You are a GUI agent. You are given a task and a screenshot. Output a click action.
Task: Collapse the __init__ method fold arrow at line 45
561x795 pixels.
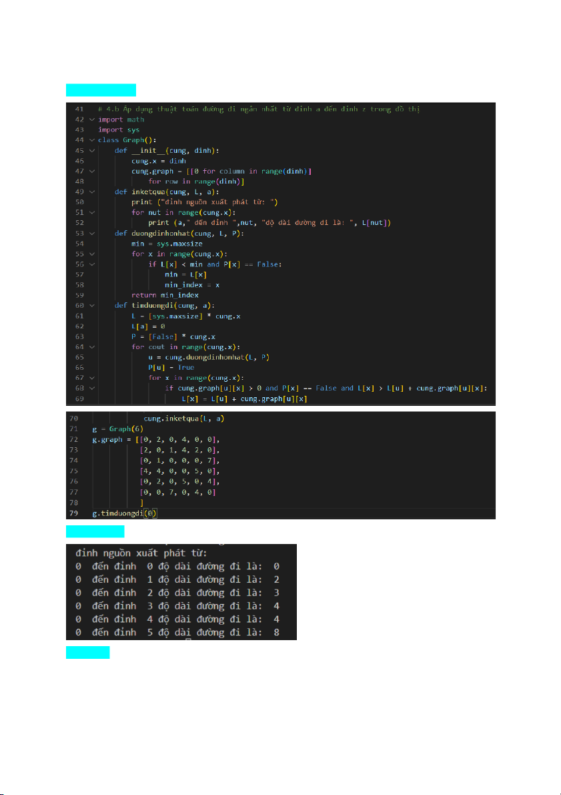pyautogui.click(x=92, y=151)
